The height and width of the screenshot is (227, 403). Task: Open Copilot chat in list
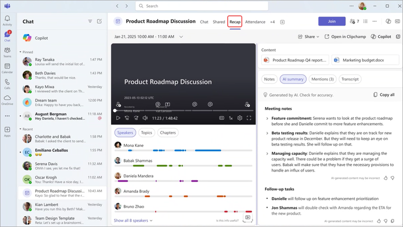coord(63,38)
